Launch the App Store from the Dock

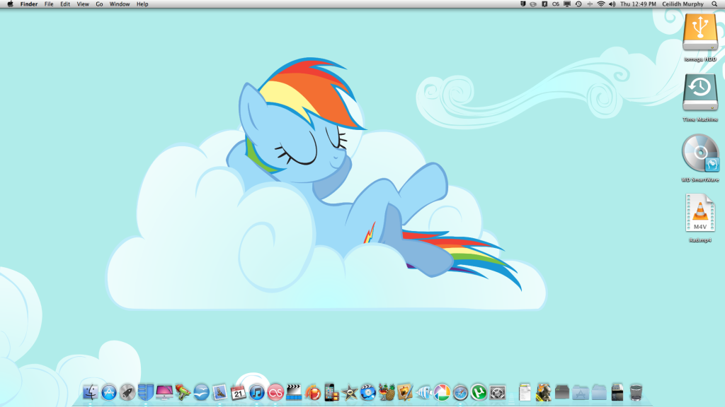pos(108,393)
